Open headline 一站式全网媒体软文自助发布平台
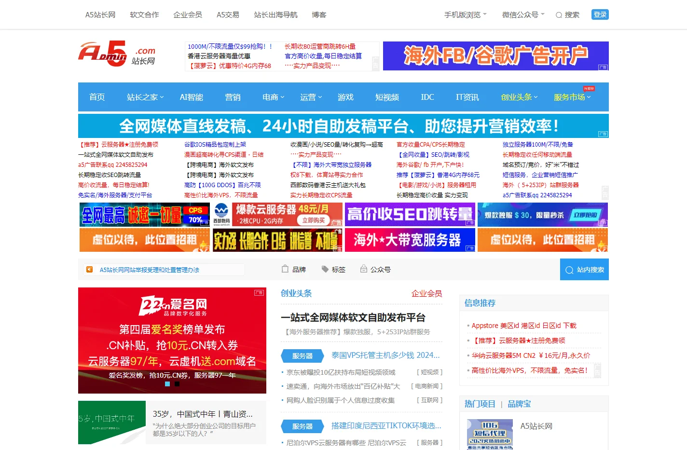Image resolution: width=687 pixels, height=450 pixels. coord(353,317)
